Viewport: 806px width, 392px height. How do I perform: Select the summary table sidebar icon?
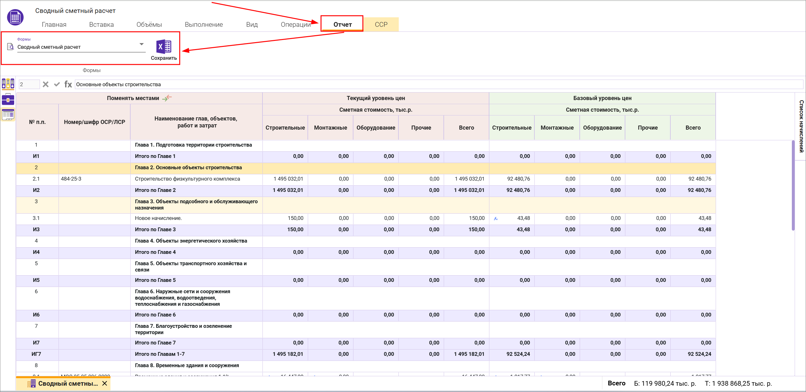(x=8, y=115)
